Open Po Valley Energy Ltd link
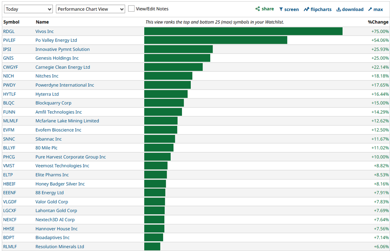Image resolution: width=390 pixels, height=251 pixels. tap(56, 40)
